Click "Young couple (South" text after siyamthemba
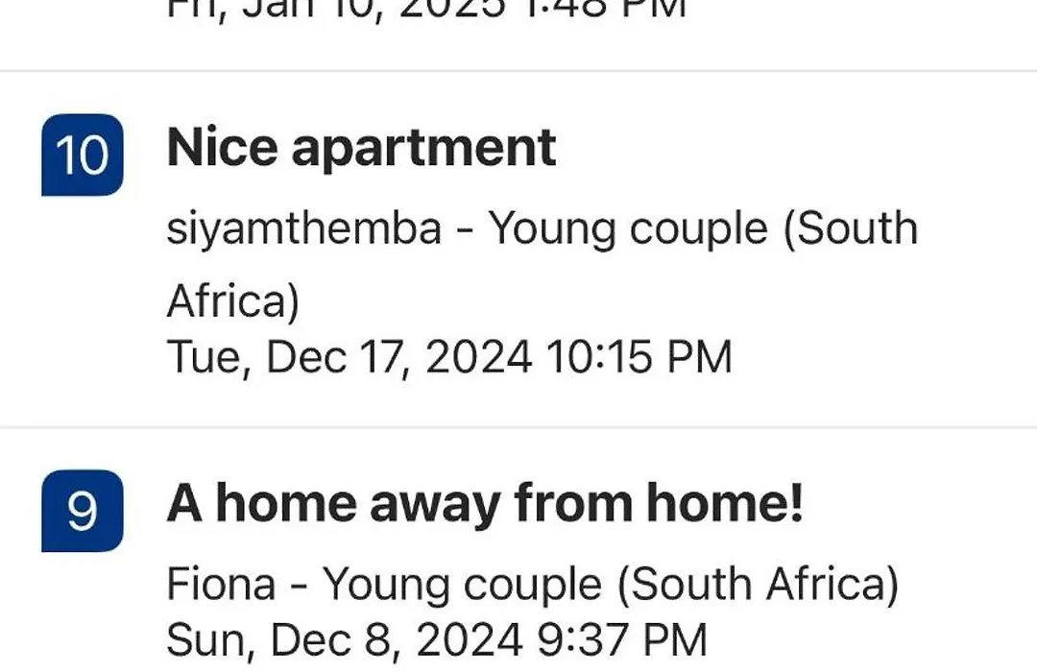This screenshot has width=1037, height=672. [703, 228]
